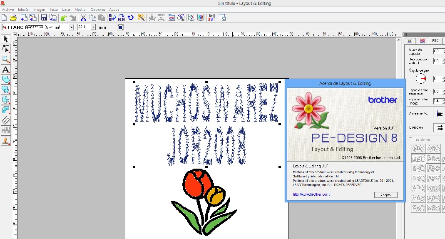The image size is (445, 239).
Task: Select the tulip flower embroidery design
Action: pyautogui.click(x=204, y=202)
